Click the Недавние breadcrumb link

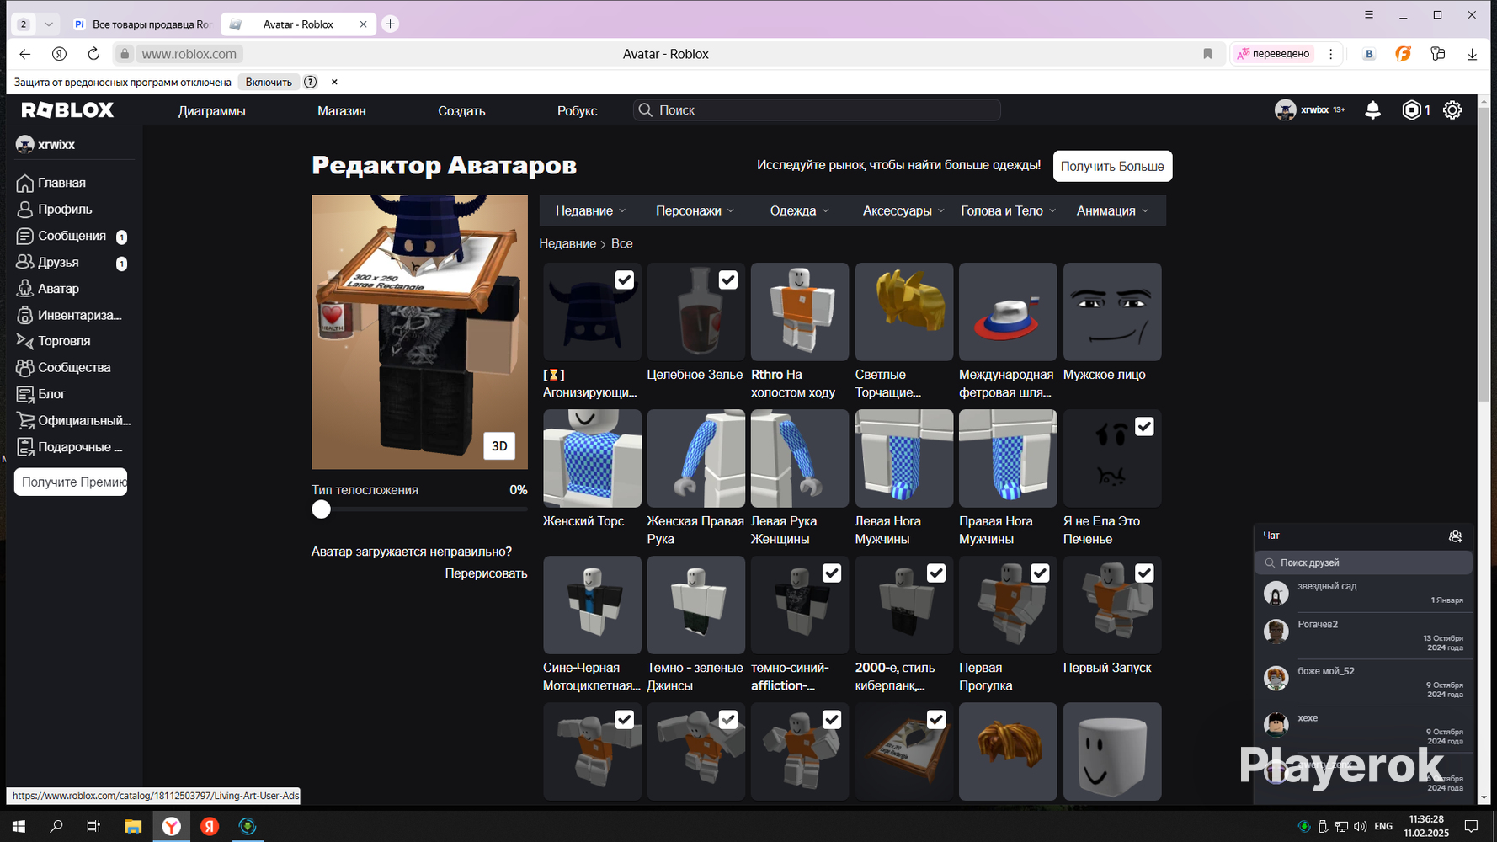pos(567,243)
